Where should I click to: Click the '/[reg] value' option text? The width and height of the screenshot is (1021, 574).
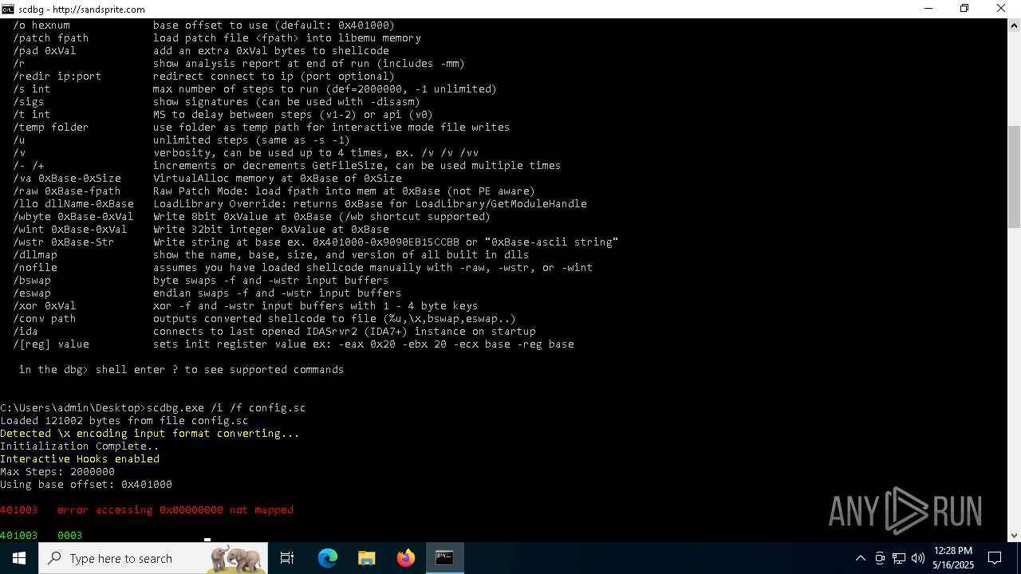point(51,344)
